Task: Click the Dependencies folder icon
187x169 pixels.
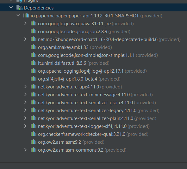Action: tap(19, 8)
